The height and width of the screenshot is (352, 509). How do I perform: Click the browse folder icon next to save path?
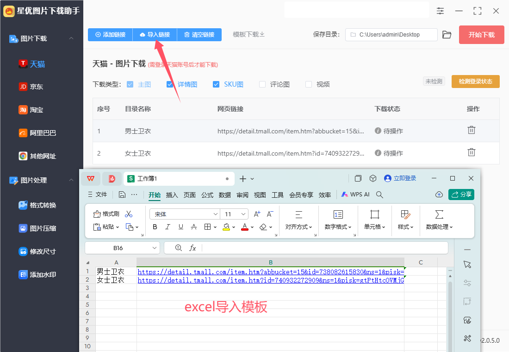click(x=447, y=35)
